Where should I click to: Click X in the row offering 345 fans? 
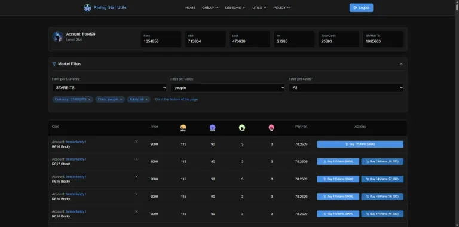click(136, 177)
